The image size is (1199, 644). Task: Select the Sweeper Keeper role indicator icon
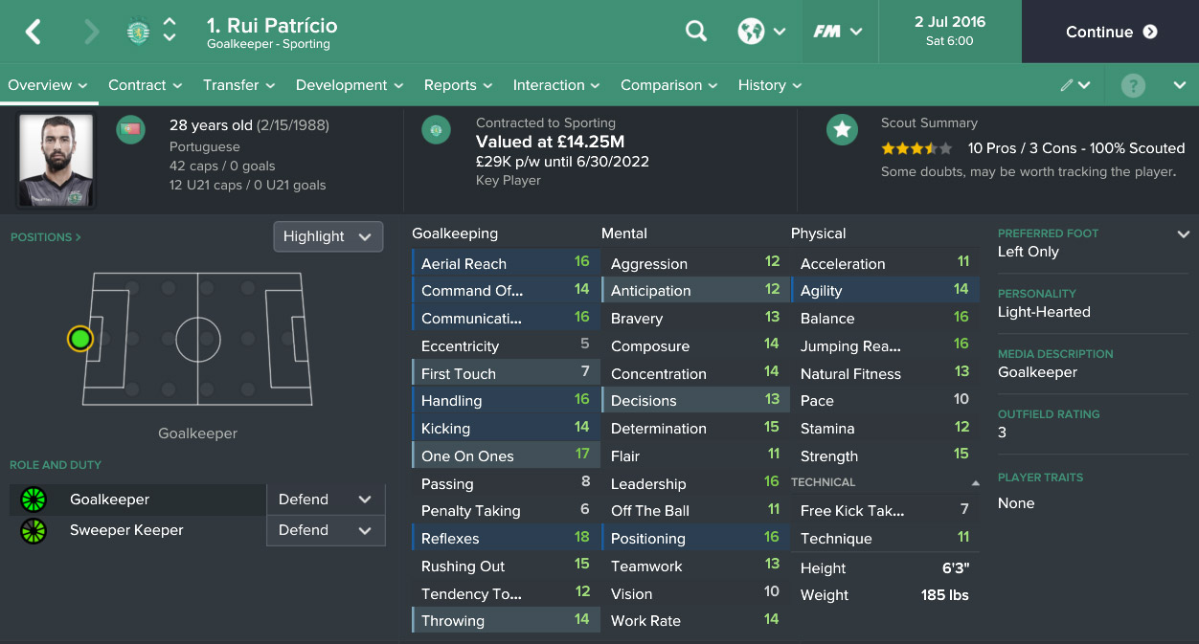click(x=34, y=530)
